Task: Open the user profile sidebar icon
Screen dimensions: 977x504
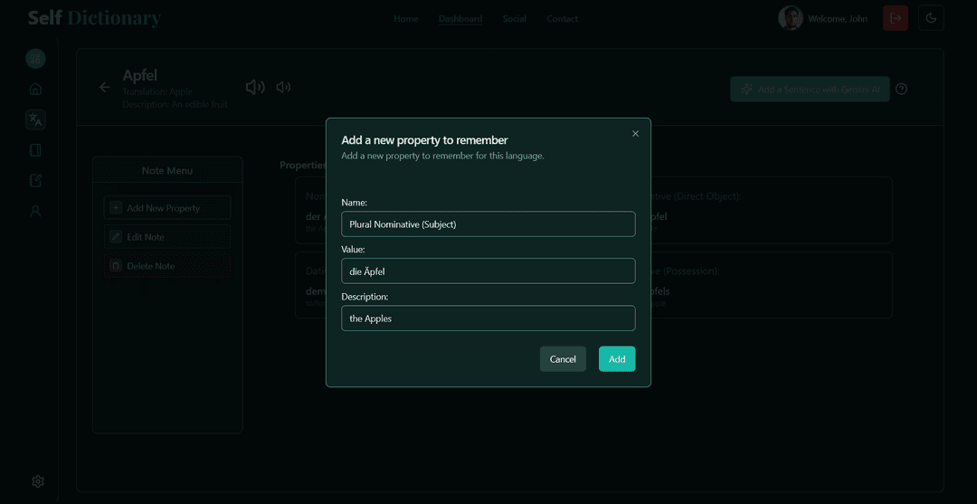Action: 35,211
